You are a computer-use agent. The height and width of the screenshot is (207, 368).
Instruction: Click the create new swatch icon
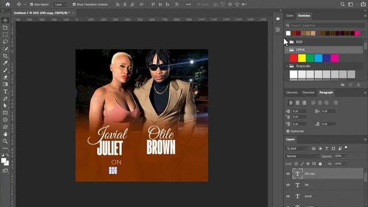tap(351, 85)
